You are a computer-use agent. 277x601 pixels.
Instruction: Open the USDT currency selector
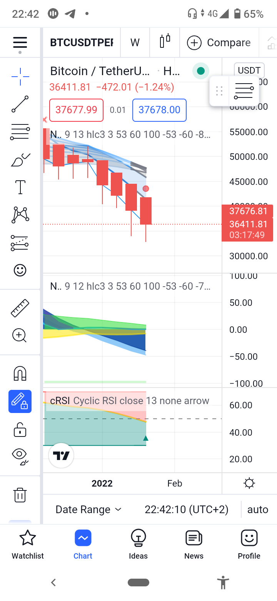pyautogui.click(x=249, y=71)
